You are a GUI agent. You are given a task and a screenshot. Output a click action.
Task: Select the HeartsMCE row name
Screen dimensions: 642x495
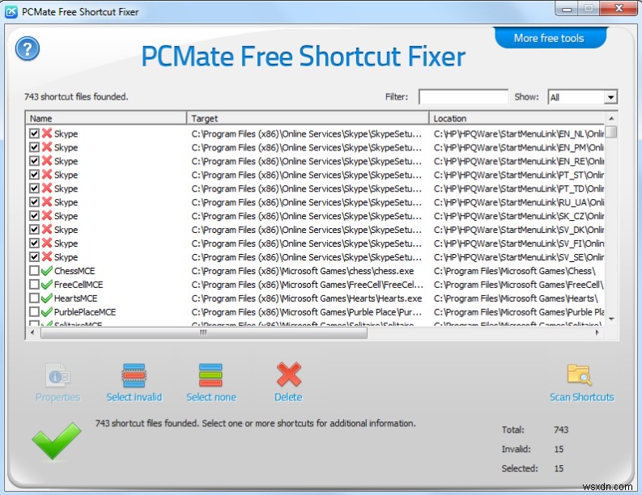coord(76,298)
